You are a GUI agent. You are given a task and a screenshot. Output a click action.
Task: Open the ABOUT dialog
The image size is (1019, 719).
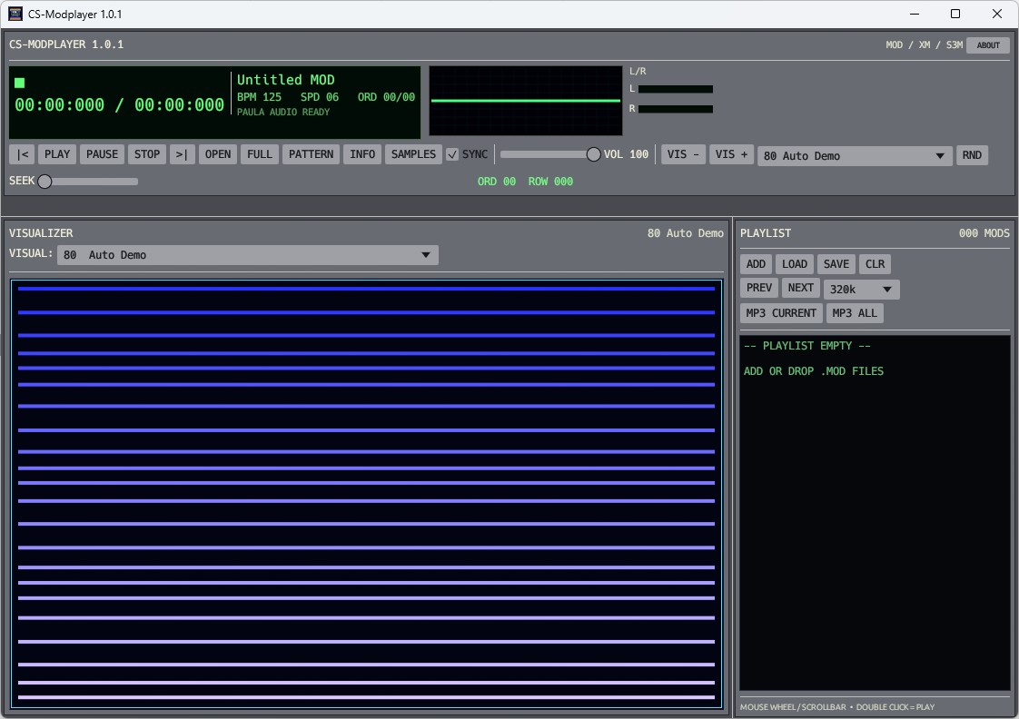click(988, 45)
